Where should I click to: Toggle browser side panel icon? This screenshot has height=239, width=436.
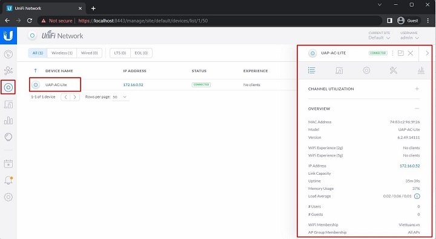[x=389, y=21]
